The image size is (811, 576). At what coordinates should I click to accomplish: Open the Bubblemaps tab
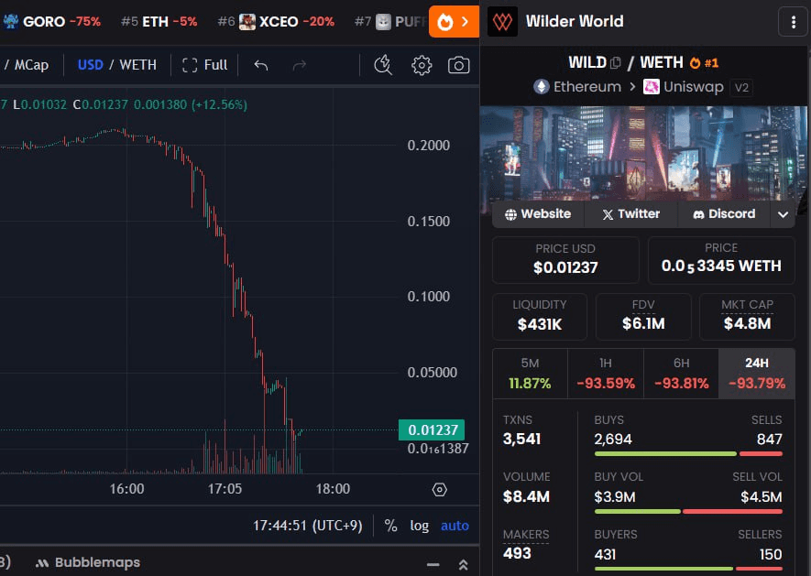[88, 562]
